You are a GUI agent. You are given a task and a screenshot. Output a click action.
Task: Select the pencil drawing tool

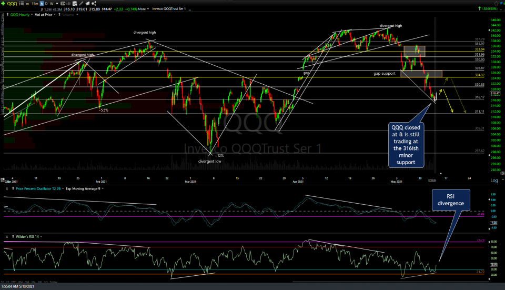click(x=82, y=4)
